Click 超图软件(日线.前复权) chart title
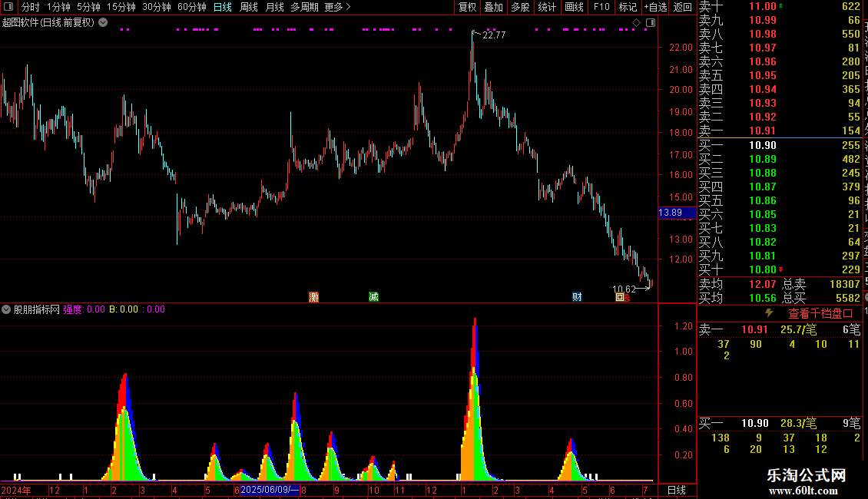This screenshot has height=499, width=868. coord(48,23)
